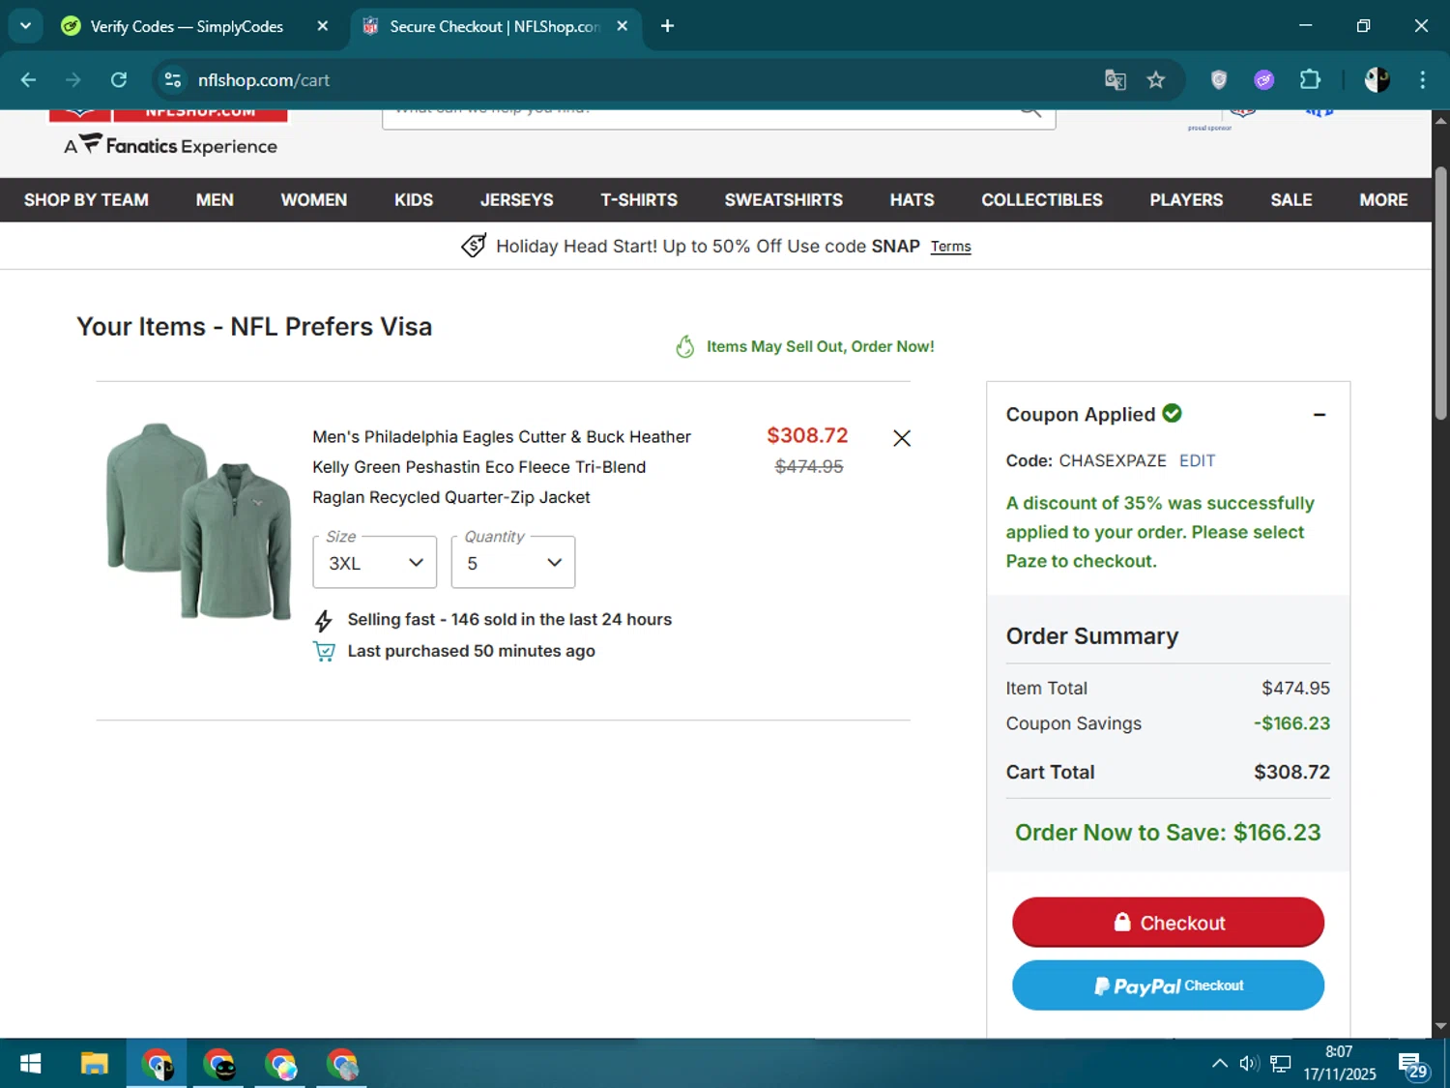
Task: Click EDIT next to CHASEXPAZE code
Action: 1197,461
